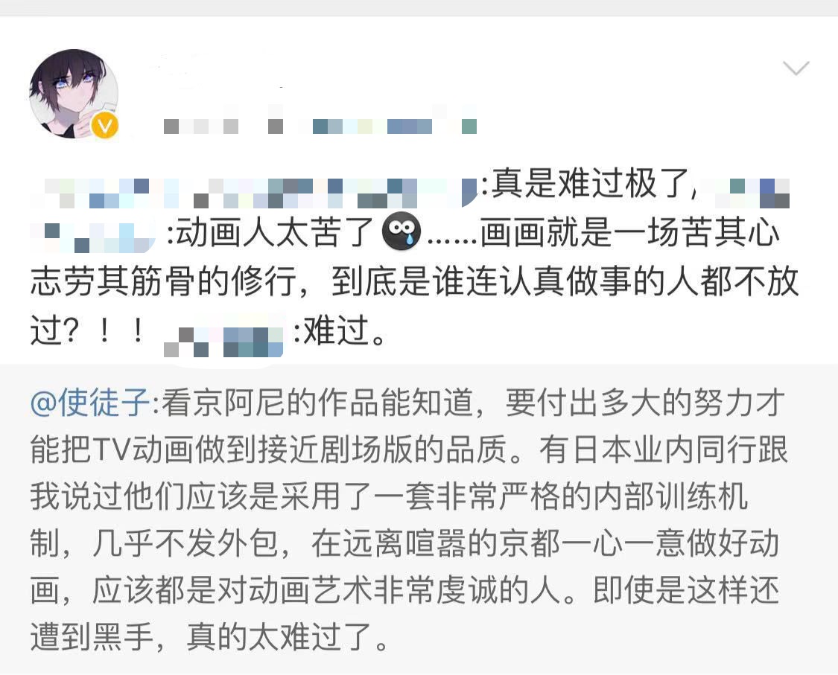Tap the final comment 难过。
The height and width of the screenshot is (675, 838).
345,330
